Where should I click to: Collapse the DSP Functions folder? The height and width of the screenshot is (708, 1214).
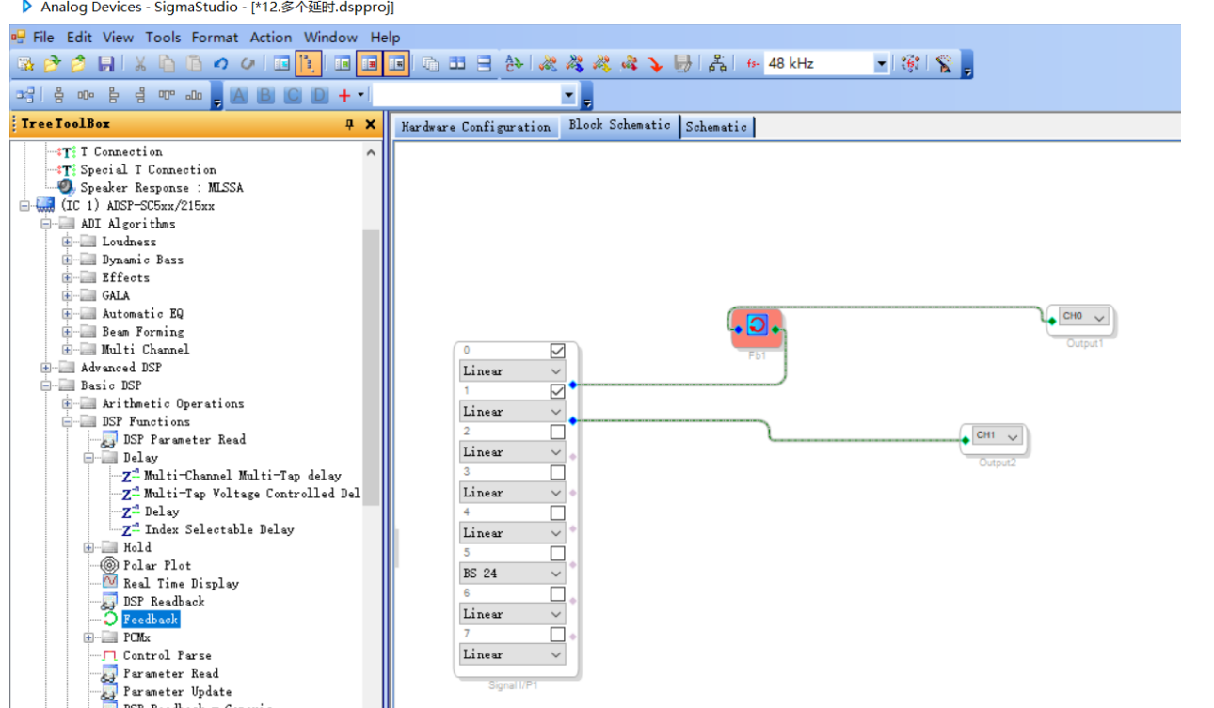pyautogui.click(x=68, y=422)
